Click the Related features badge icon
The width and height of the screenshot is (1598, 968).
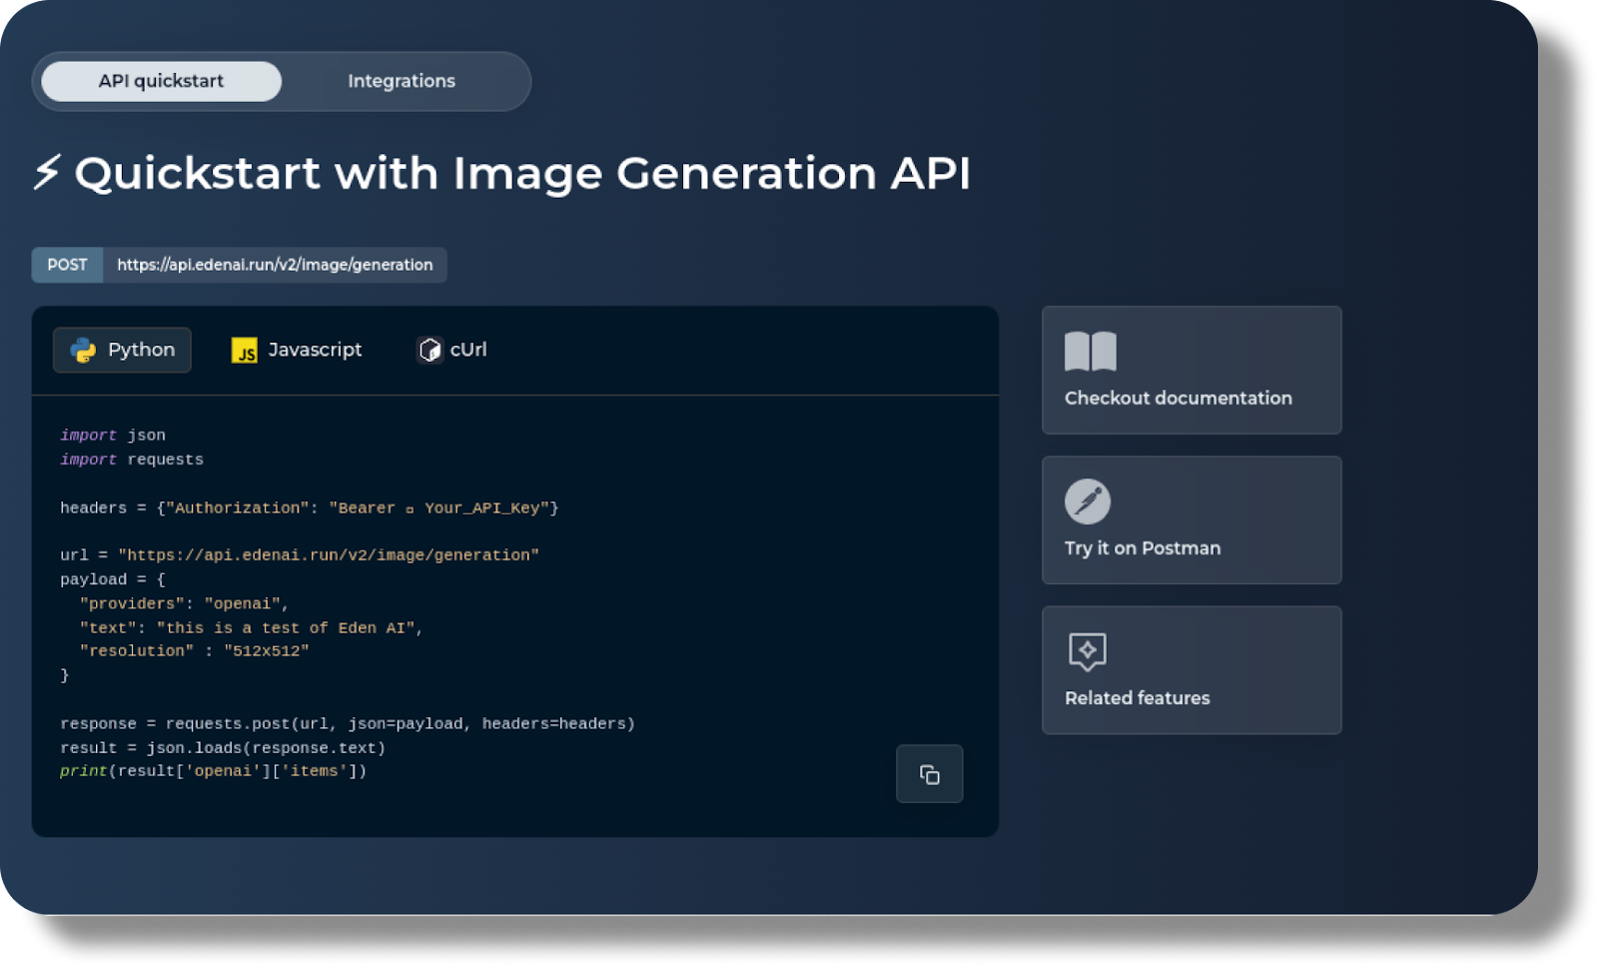click(x=1088, y=652)
